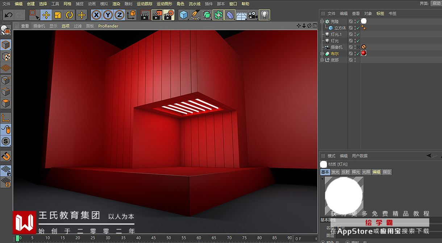Click the red material tag on 布尔
The width and height of the screenshot is (442, 243).
click(364, 53)
